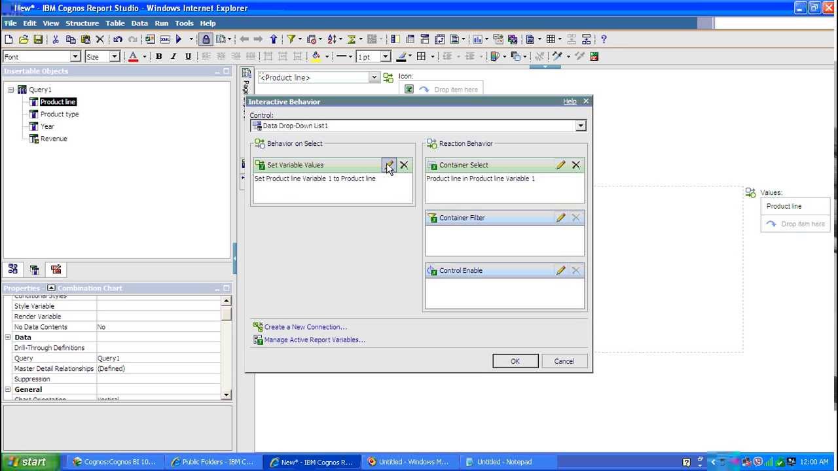Edit Set Variable Values with the pencil icon
The image size is (838, 471).
(x=389, y=165)
